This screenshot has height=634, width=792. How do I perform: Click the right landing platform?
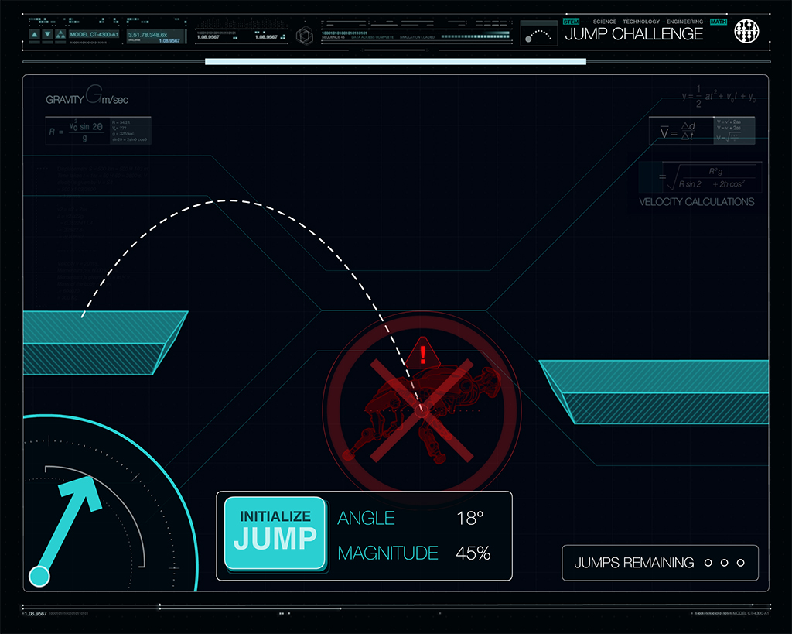[654, 392]
